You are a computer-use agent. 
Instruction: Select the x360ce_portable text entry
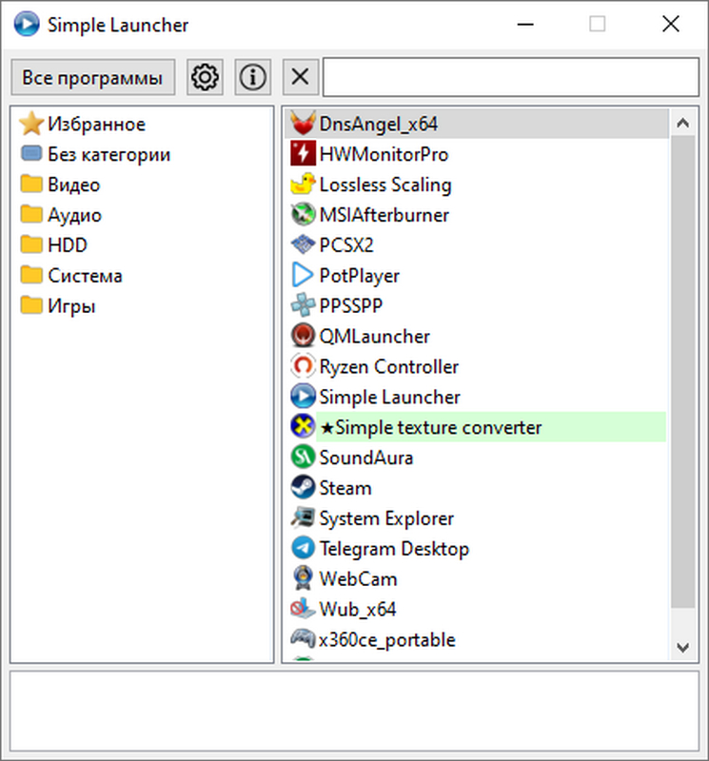coord(387,640)
